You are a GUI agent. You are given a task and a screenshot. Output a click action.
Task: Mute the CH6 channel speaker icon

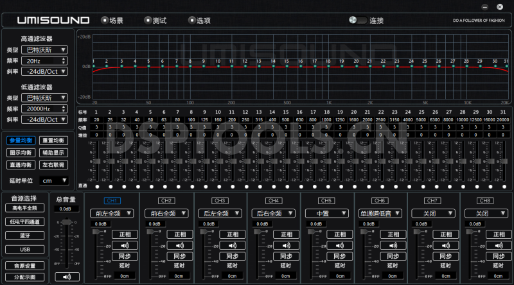click(x=393, y=245)
